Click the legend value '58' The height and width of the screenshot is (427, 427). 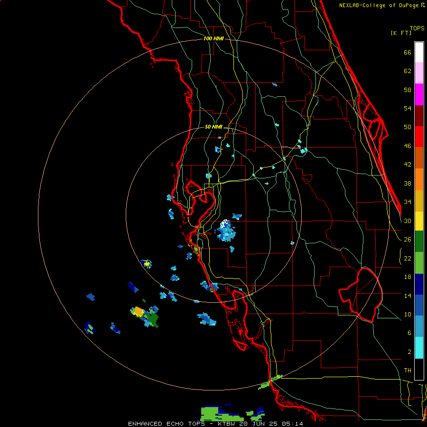[x=408, y=90]
